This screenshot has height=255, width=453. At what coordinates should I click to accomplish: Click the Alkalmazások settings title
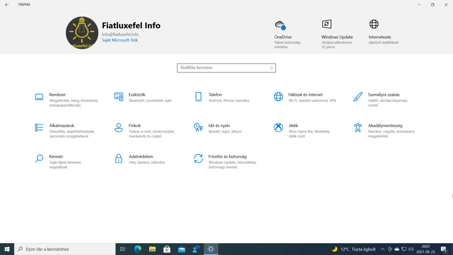(61, 125)
